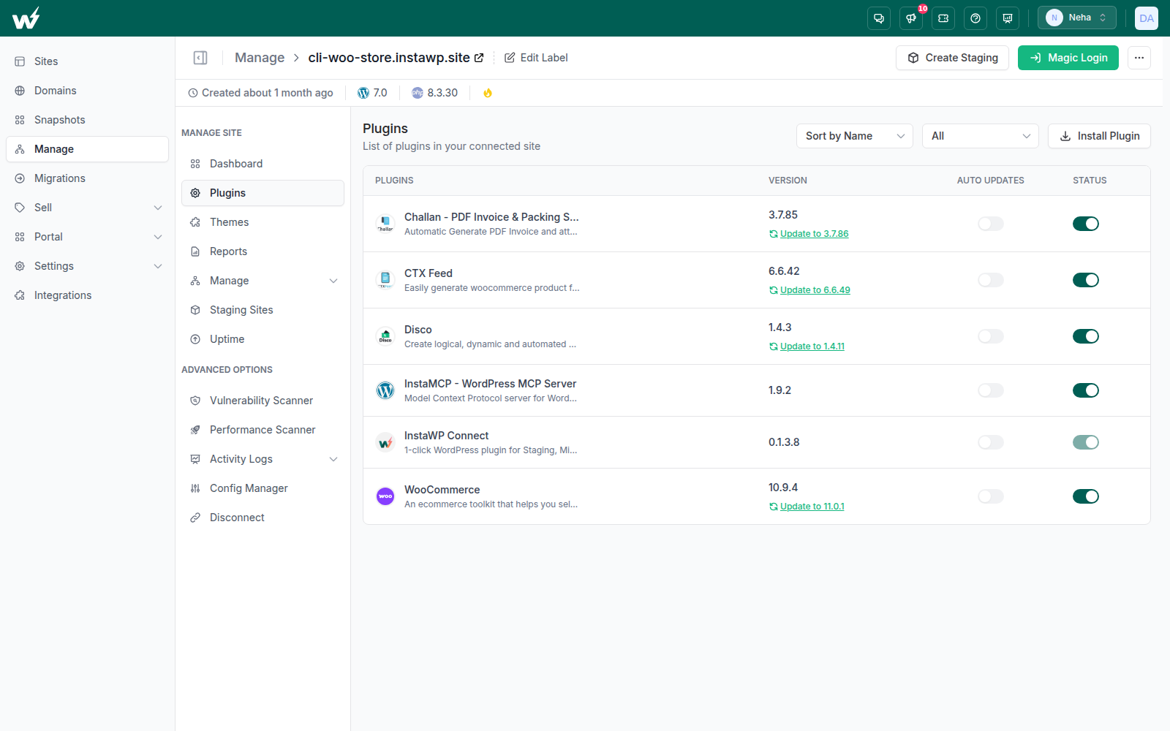The image size is (1170, 731).
Task: Click the presentation screen icon in the header
Action: tap(1008, 18)
